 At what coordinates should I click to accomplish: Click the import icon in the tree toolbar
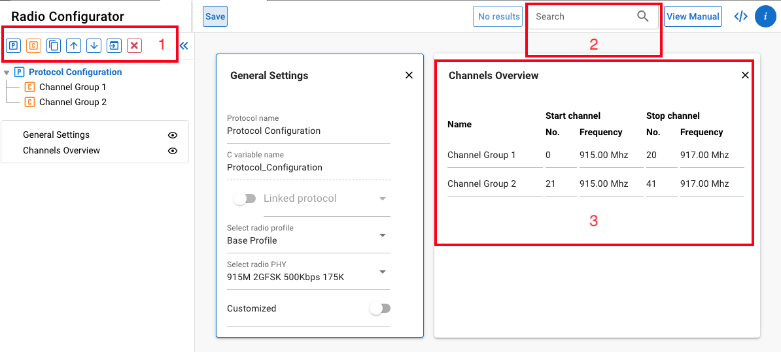[x=114, y=46]
